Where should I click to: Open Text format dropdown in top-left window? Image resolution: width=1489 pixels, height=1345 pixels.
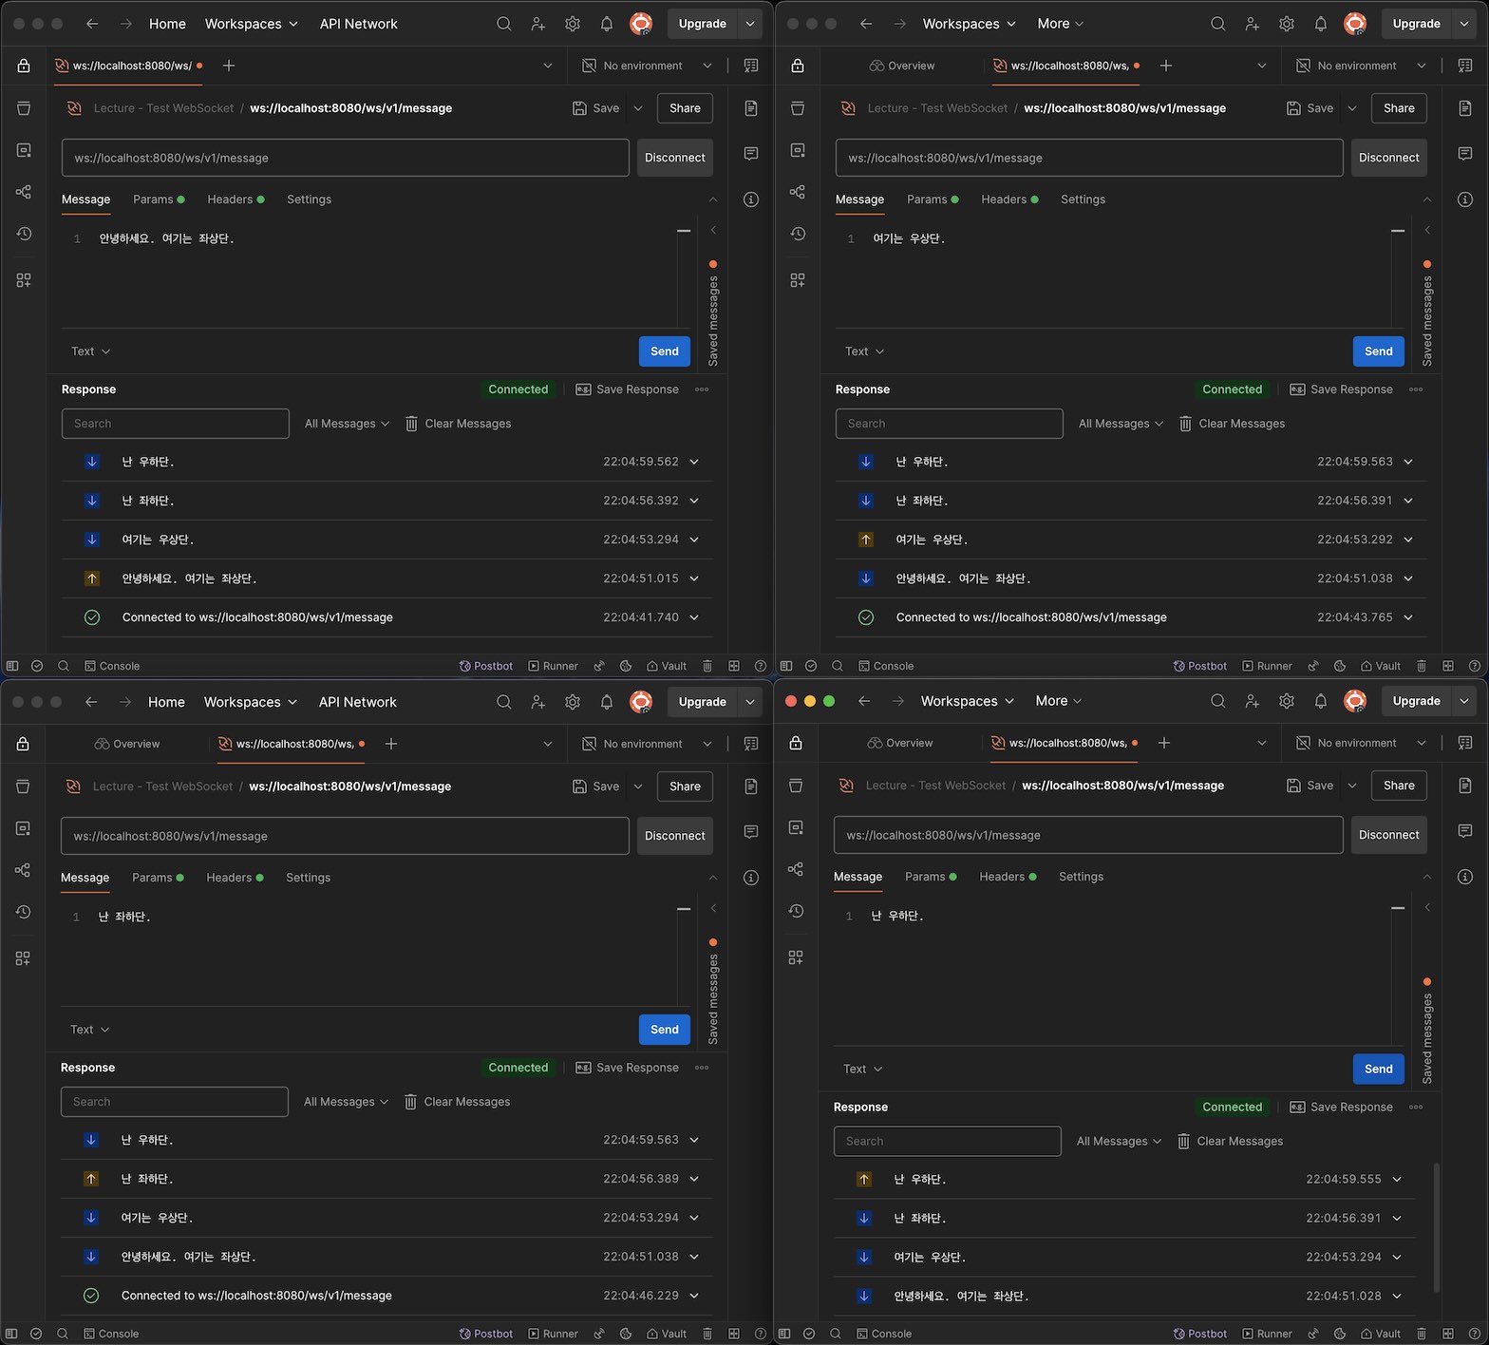coord(91,351)
